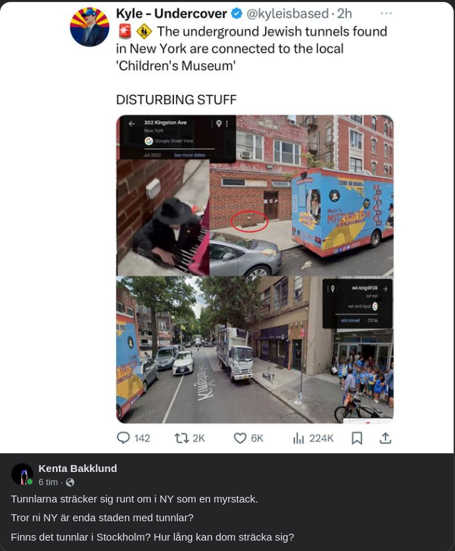Click the 2h timestamp
Screen dimensions: 455x551
(x=344, y=14)
